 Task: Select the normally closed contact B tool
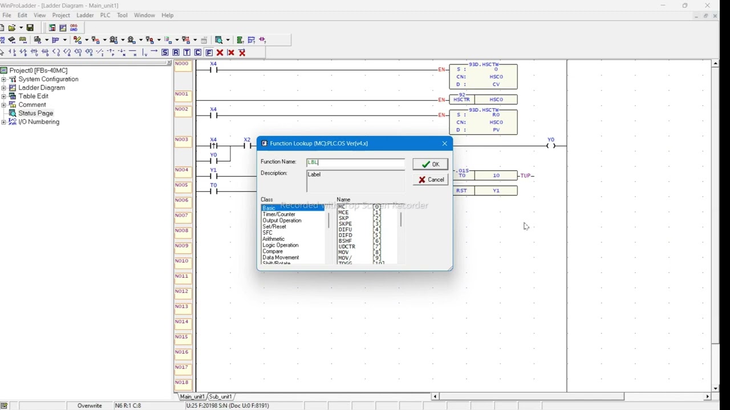23,52
